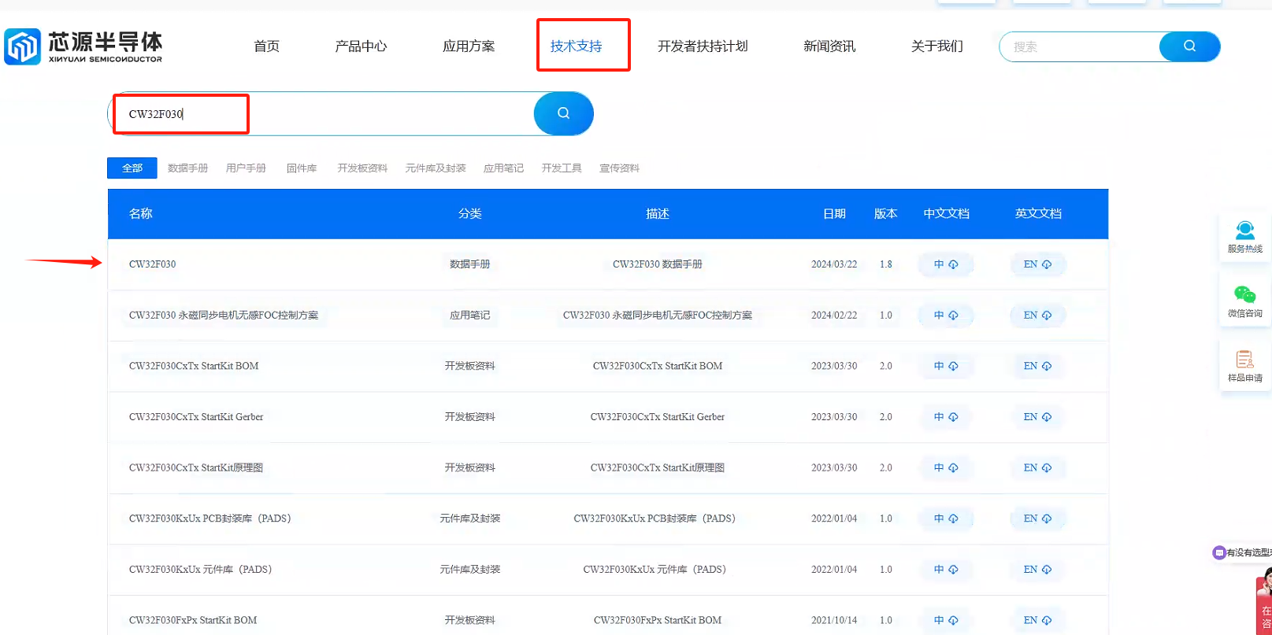Click version 1.8 in CW32F030 row
This screenshot has height=635, width=1272.
[886, 264]
